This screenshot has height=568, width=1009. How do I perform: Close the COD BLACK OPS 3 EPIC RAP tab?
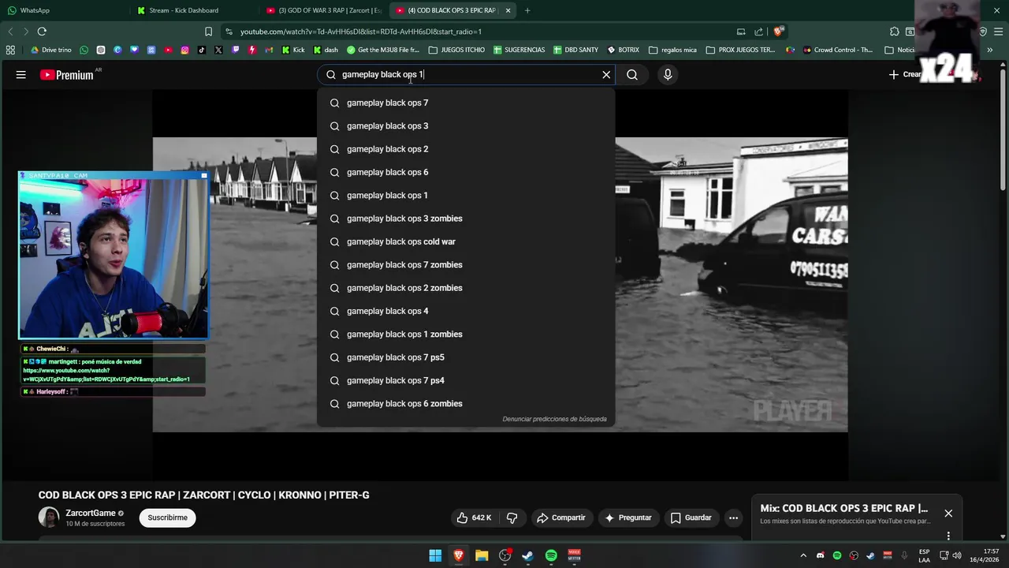508,10
